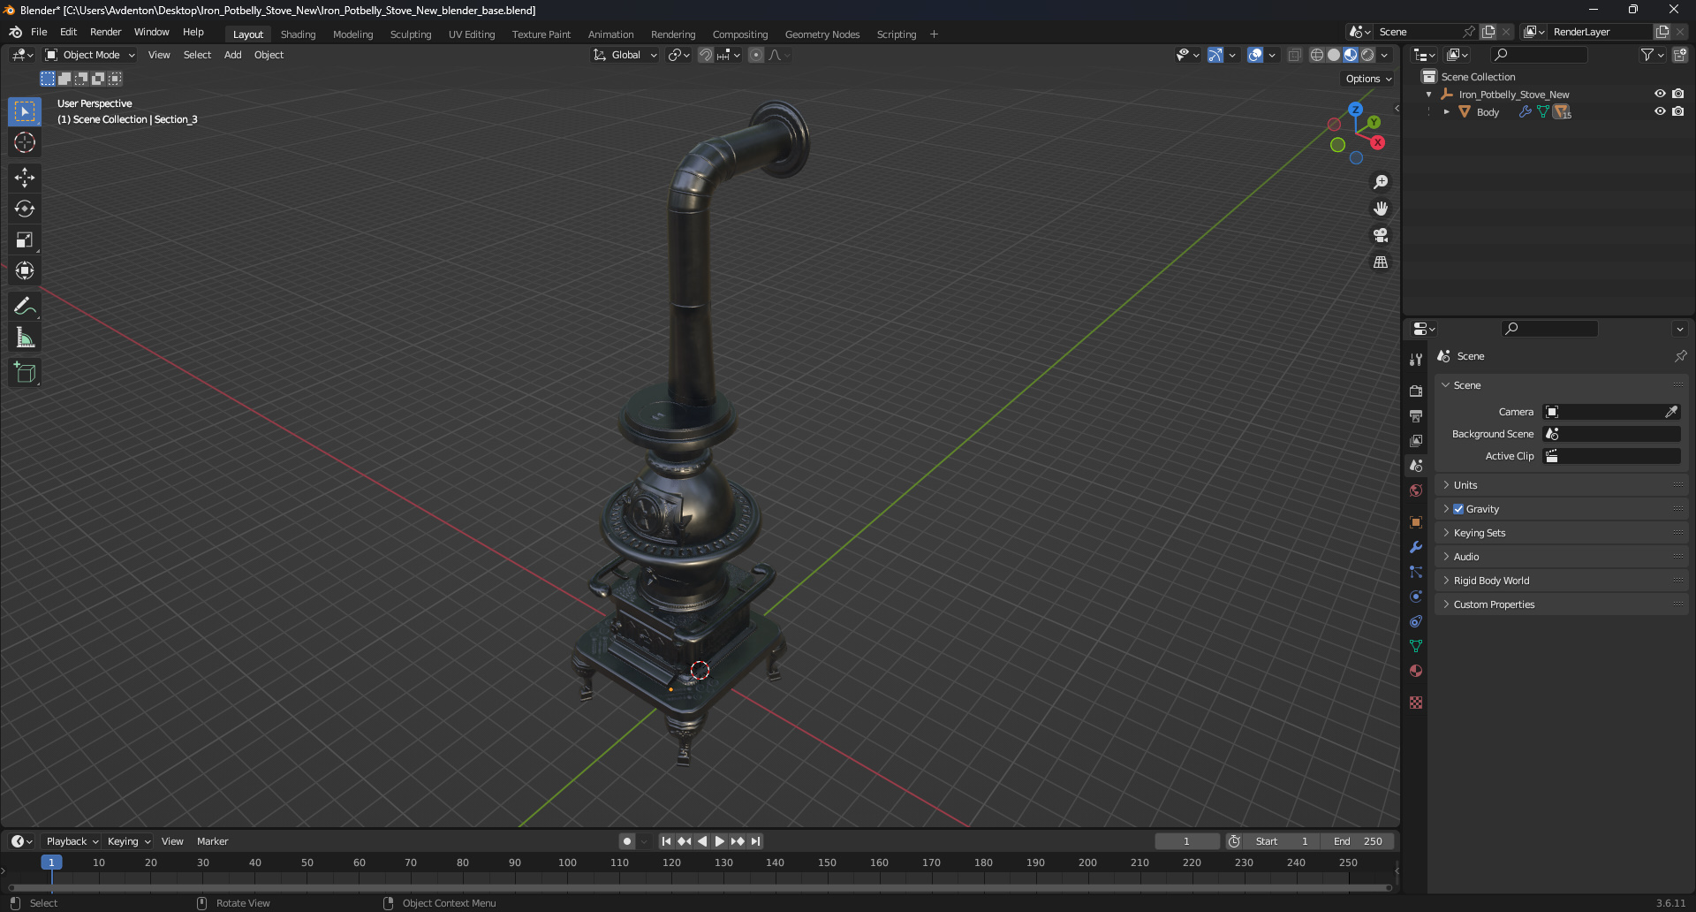Toggle proportional editing in header
Viewport: 1696px width, 912px height.
pyautogui.click(x=756, y=55)
